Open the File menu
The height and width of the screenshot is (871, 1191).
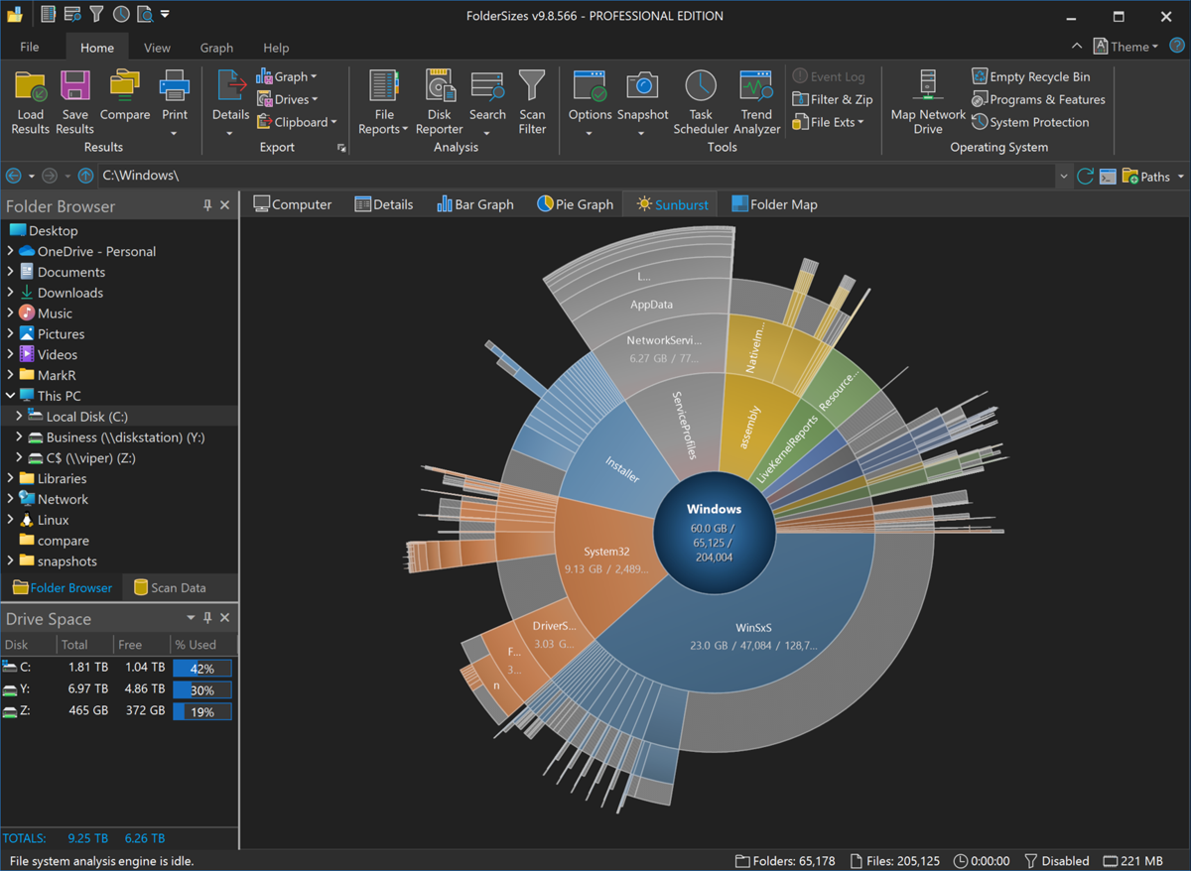30,47
